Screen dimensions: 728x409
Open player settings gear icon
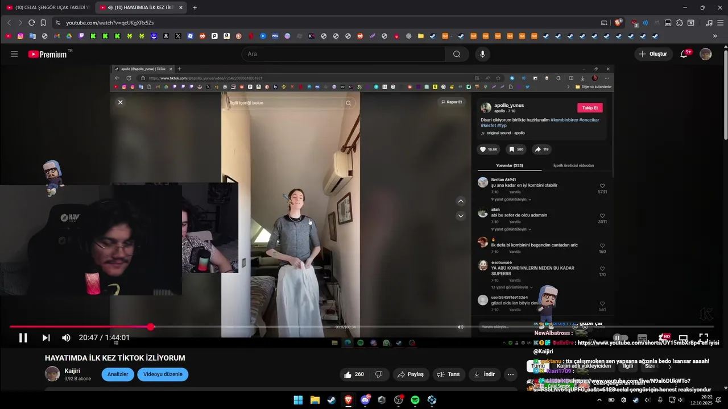[x=663, y=337]
